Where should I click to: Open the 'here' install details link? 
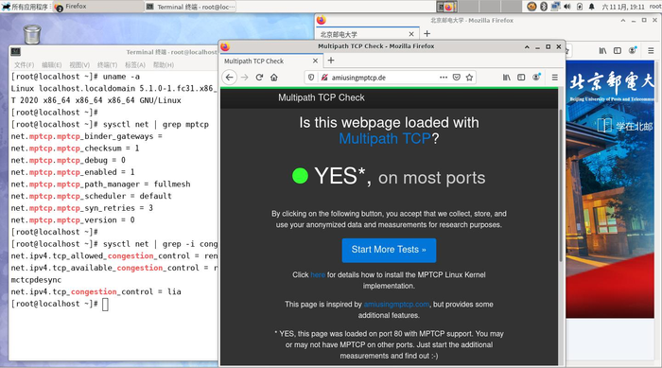[x=318, y=274]
